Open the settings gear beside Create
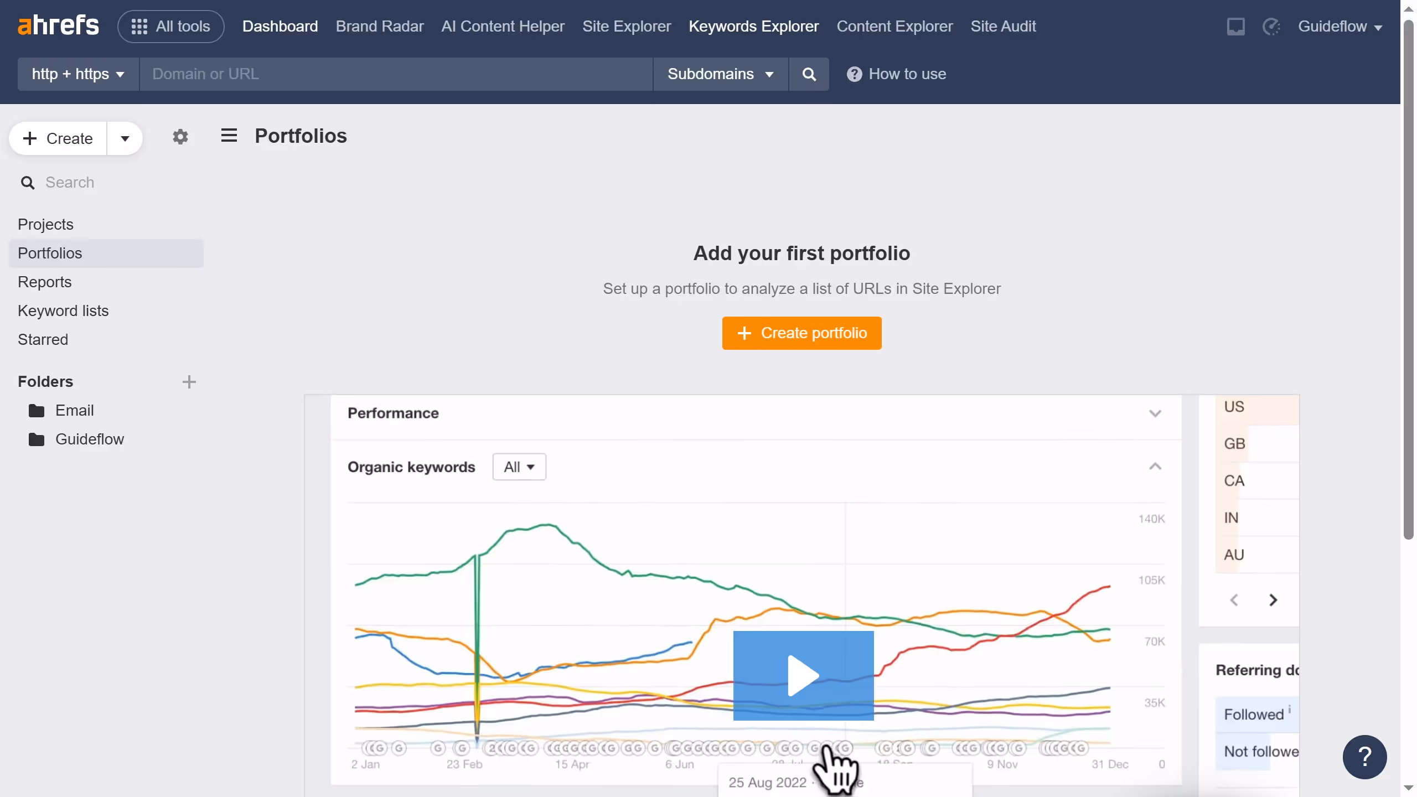This screenshot has height=797, width=1417. (180, 137)
